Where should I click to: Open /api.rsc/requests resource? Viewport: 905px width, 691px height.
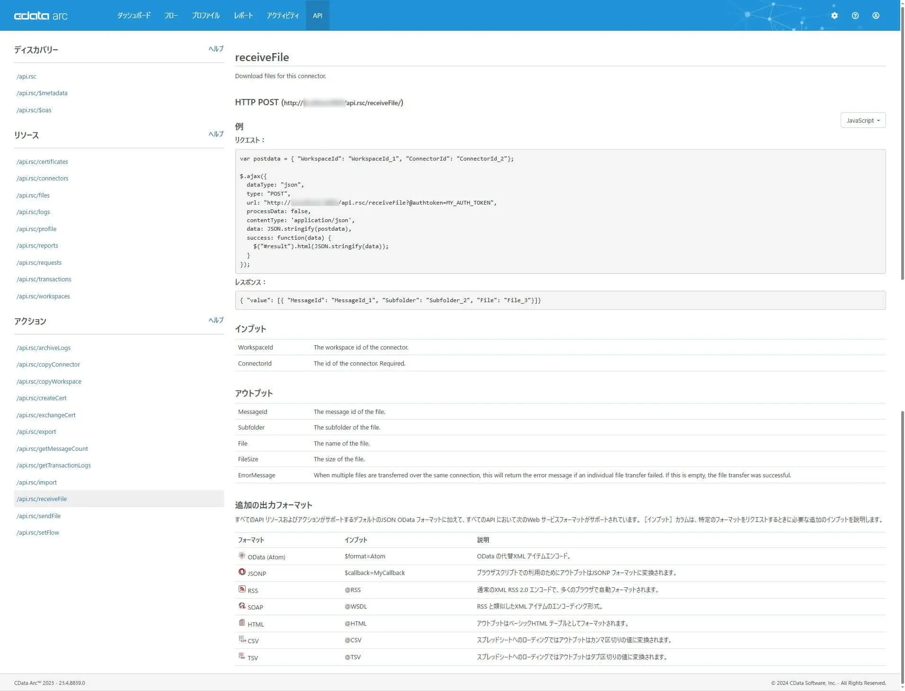(39, 262)
